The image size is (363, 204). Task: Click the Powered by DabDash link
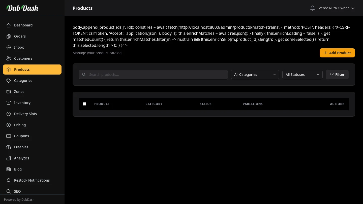19,199
